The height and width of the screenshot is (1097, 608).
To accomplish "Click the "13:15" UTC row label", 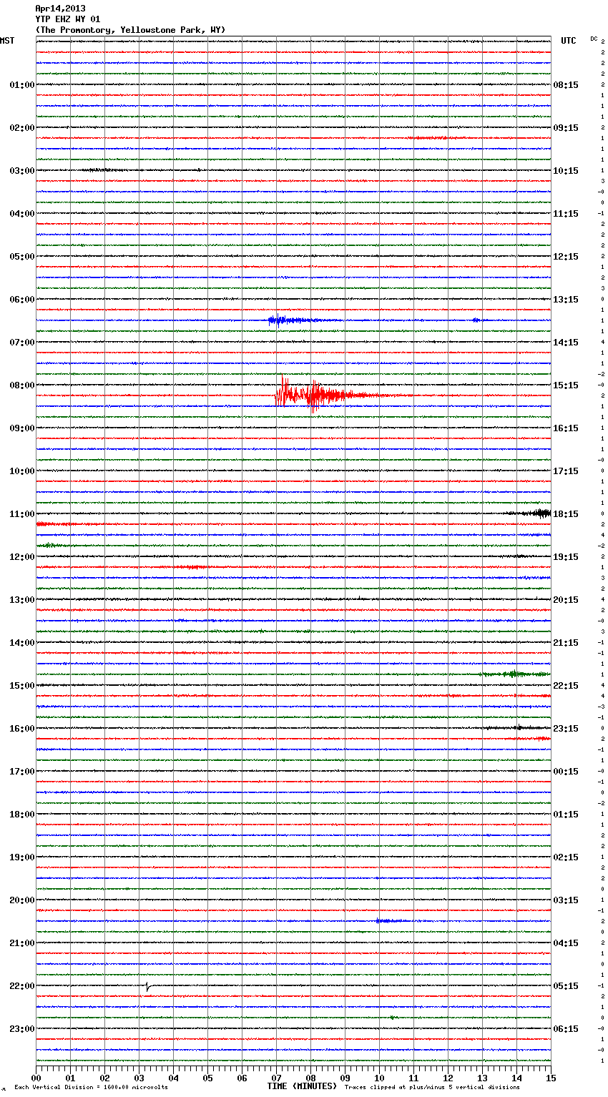I will point(566,300).
